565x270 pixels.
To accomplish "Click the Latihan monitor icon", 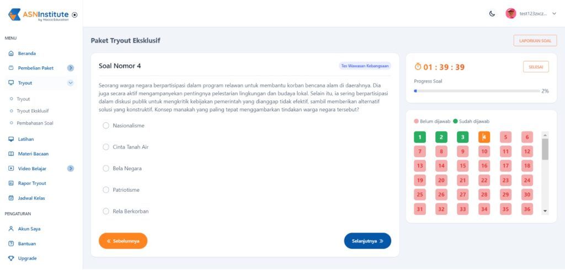I will (x=11, y=139).
